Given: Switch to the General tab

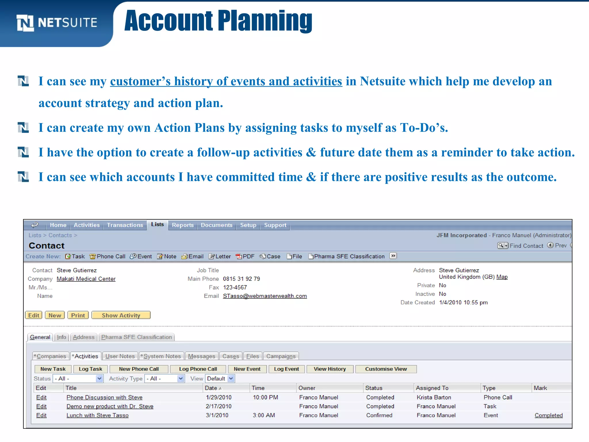Looking at the screenshot, I should click(40, 337).
